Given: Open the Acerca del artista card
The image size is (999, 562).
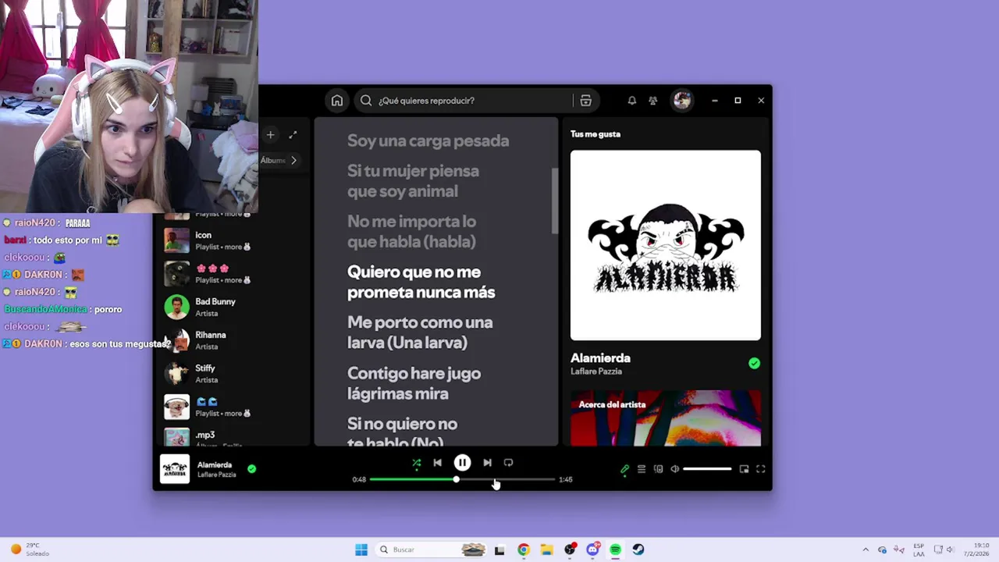Looking at the screenshot, I should [x=666, y=418].
